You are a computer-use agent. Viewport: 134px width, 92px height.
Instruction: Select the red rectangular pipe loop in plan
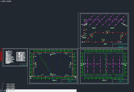tap(53, 64)
